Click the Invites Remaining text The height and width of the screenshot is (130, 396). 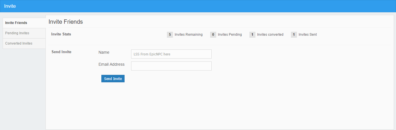click(188, 35)
